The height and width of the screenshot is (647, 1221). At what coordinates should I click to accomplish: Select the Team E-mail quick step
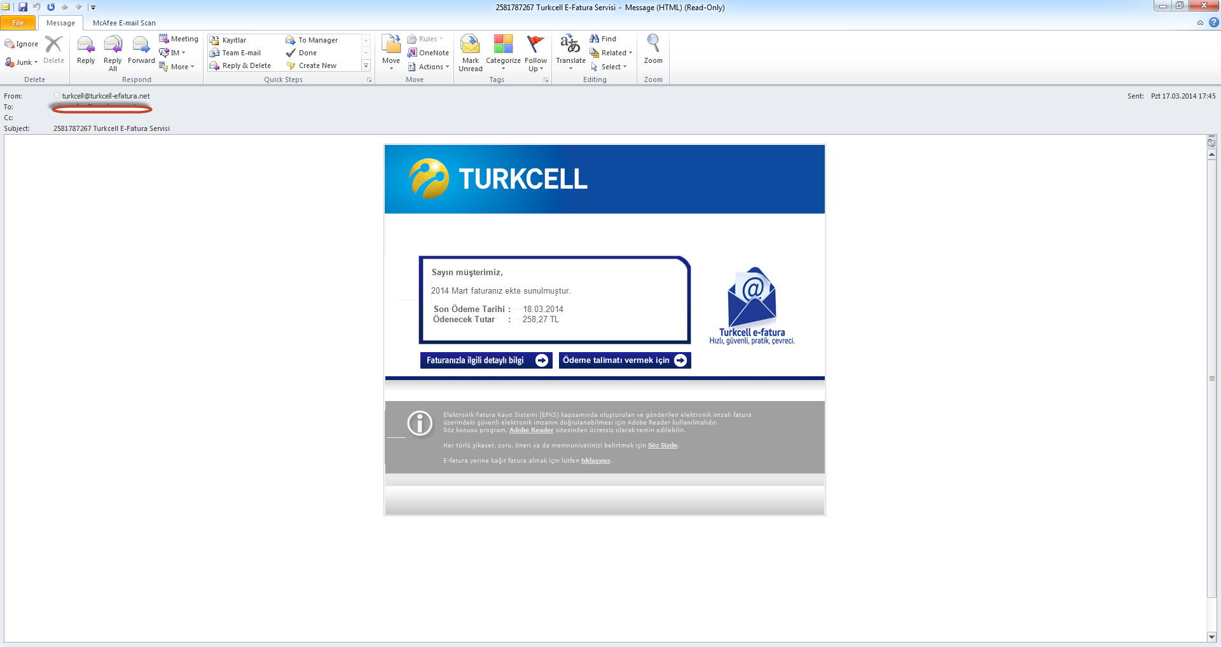point(235,53)
